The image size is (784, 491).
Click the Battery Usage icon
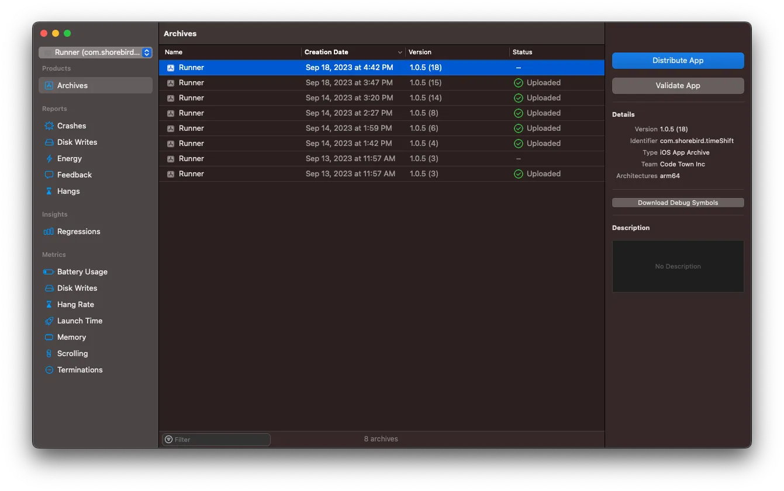coord(49,271)
